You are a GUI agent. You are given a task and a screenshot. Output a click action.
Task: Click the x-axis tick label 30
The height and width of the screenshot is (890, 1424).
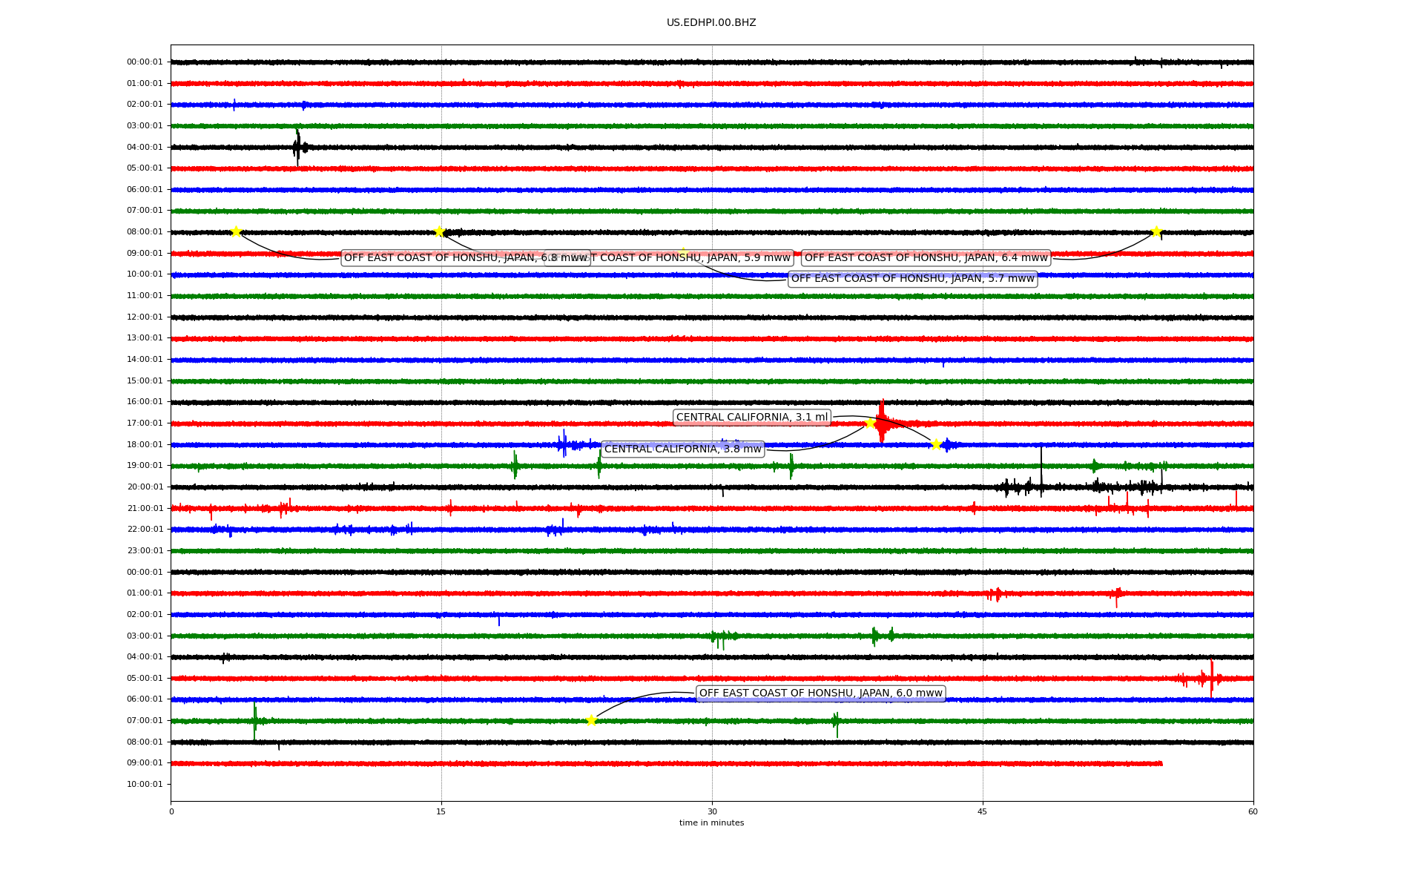712,811
